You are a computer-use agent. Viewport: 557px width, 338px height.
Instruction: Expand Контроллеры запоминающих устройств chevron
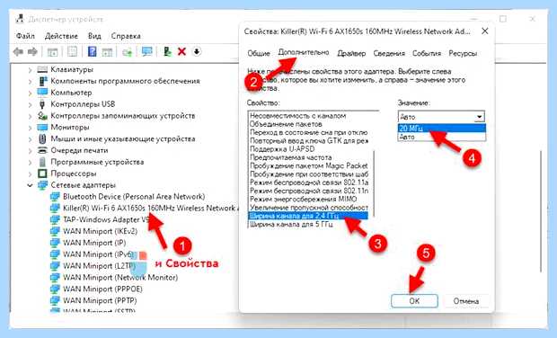(30, 116)
